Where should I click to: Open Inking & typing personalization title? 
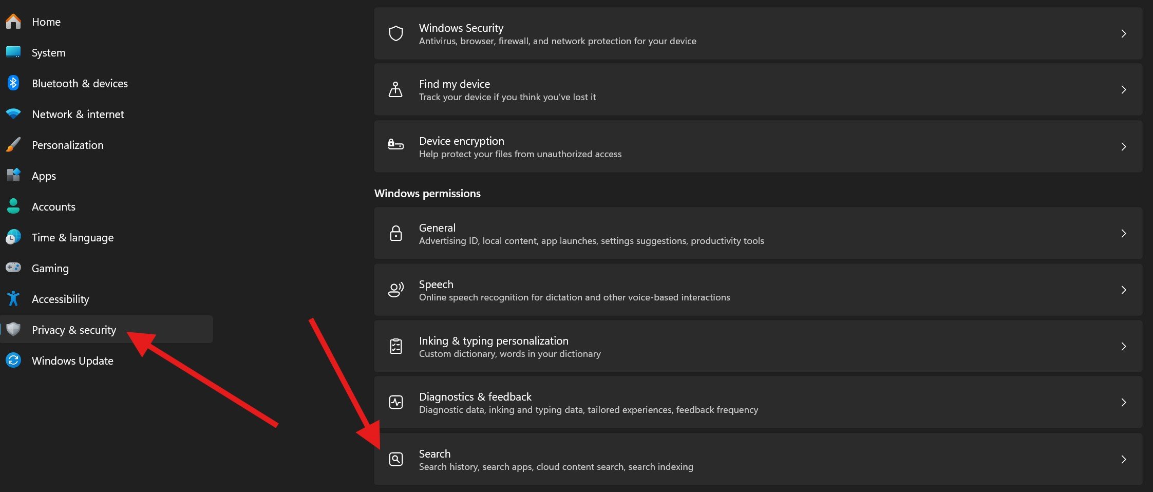494,340
